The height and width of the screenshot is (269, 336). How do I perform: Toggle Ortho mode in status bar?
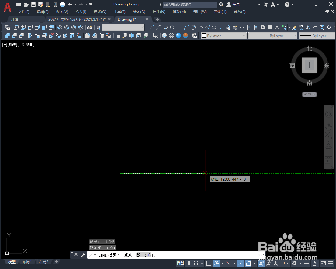pos(209,263)
